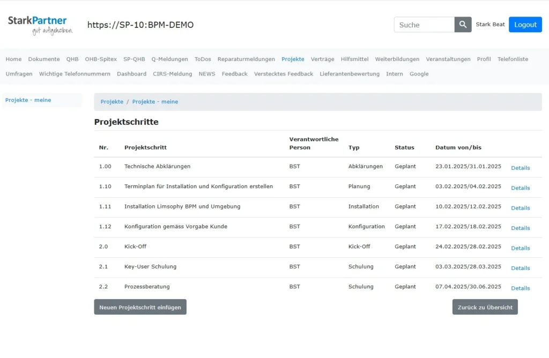Click into the Suche search field

click(425, 25)
